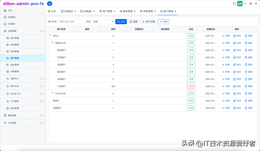This screenshot has height=151, width=260.
Task: Select the 运维部门 row name
Action: tap(61, 79)
